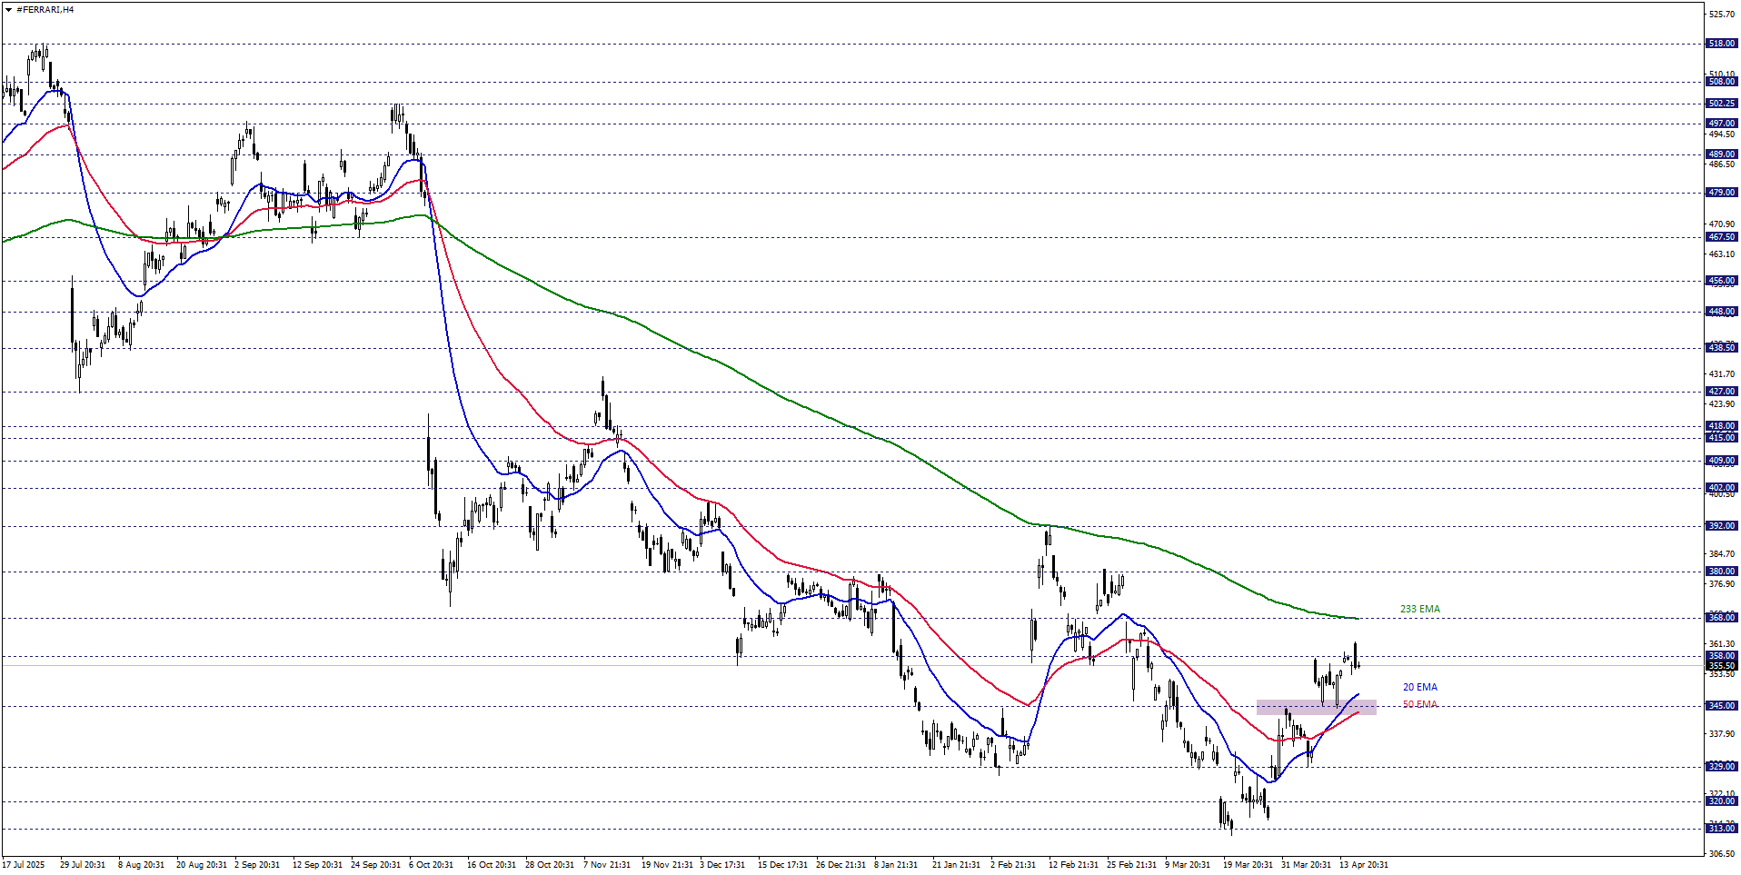Viewport: 1741px width, 875px height.
Task: Click the 345.00 price level tag
Action: (1721, 706)
